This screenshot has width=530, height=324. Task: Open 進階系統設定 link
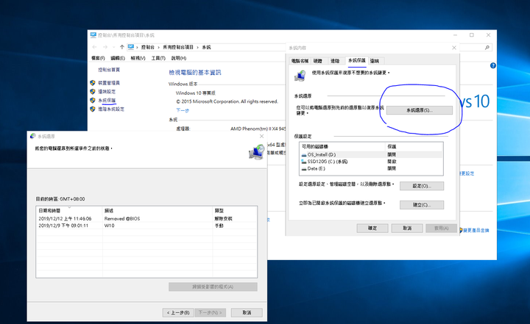(111, 109)
